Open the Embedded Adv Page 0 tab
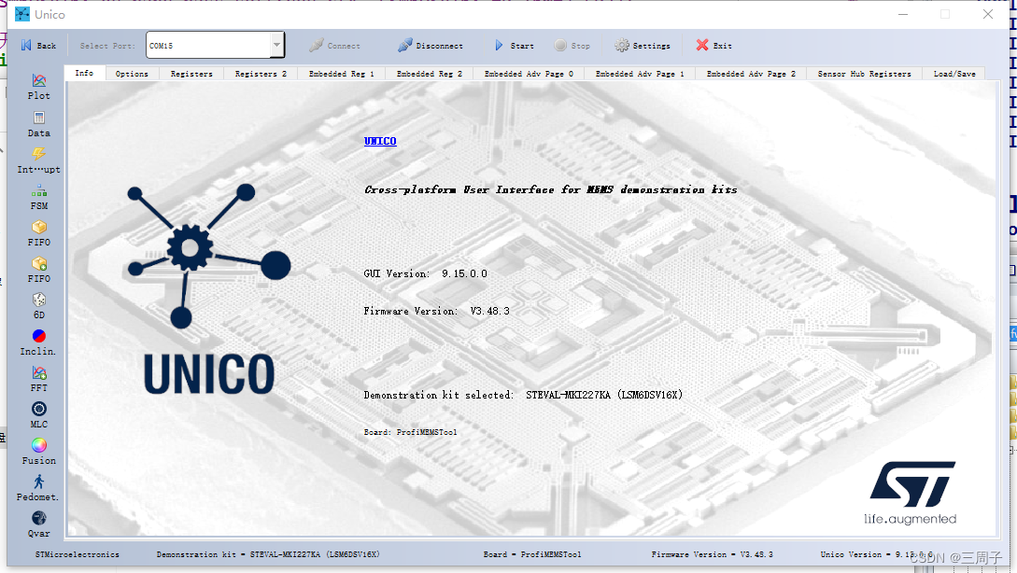Screen dimensions: 1017x573 (529, 74)
